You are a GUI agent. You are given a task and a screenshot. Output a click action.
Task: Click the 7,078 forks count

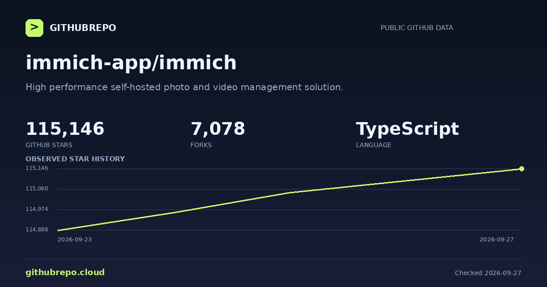click(x=218, y=129)
